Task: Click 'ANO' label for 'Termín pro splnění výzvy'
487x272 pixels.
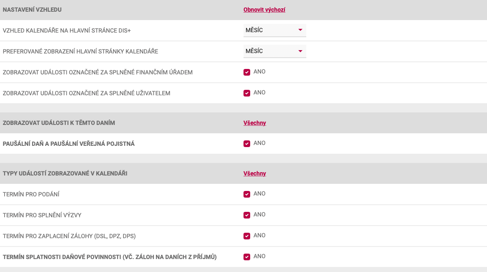Action: 259,215
